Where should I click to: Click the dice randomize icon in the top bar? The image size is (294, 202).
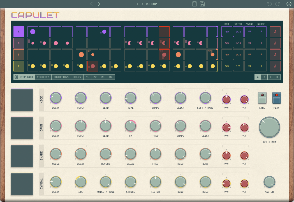tap(195, 4)
